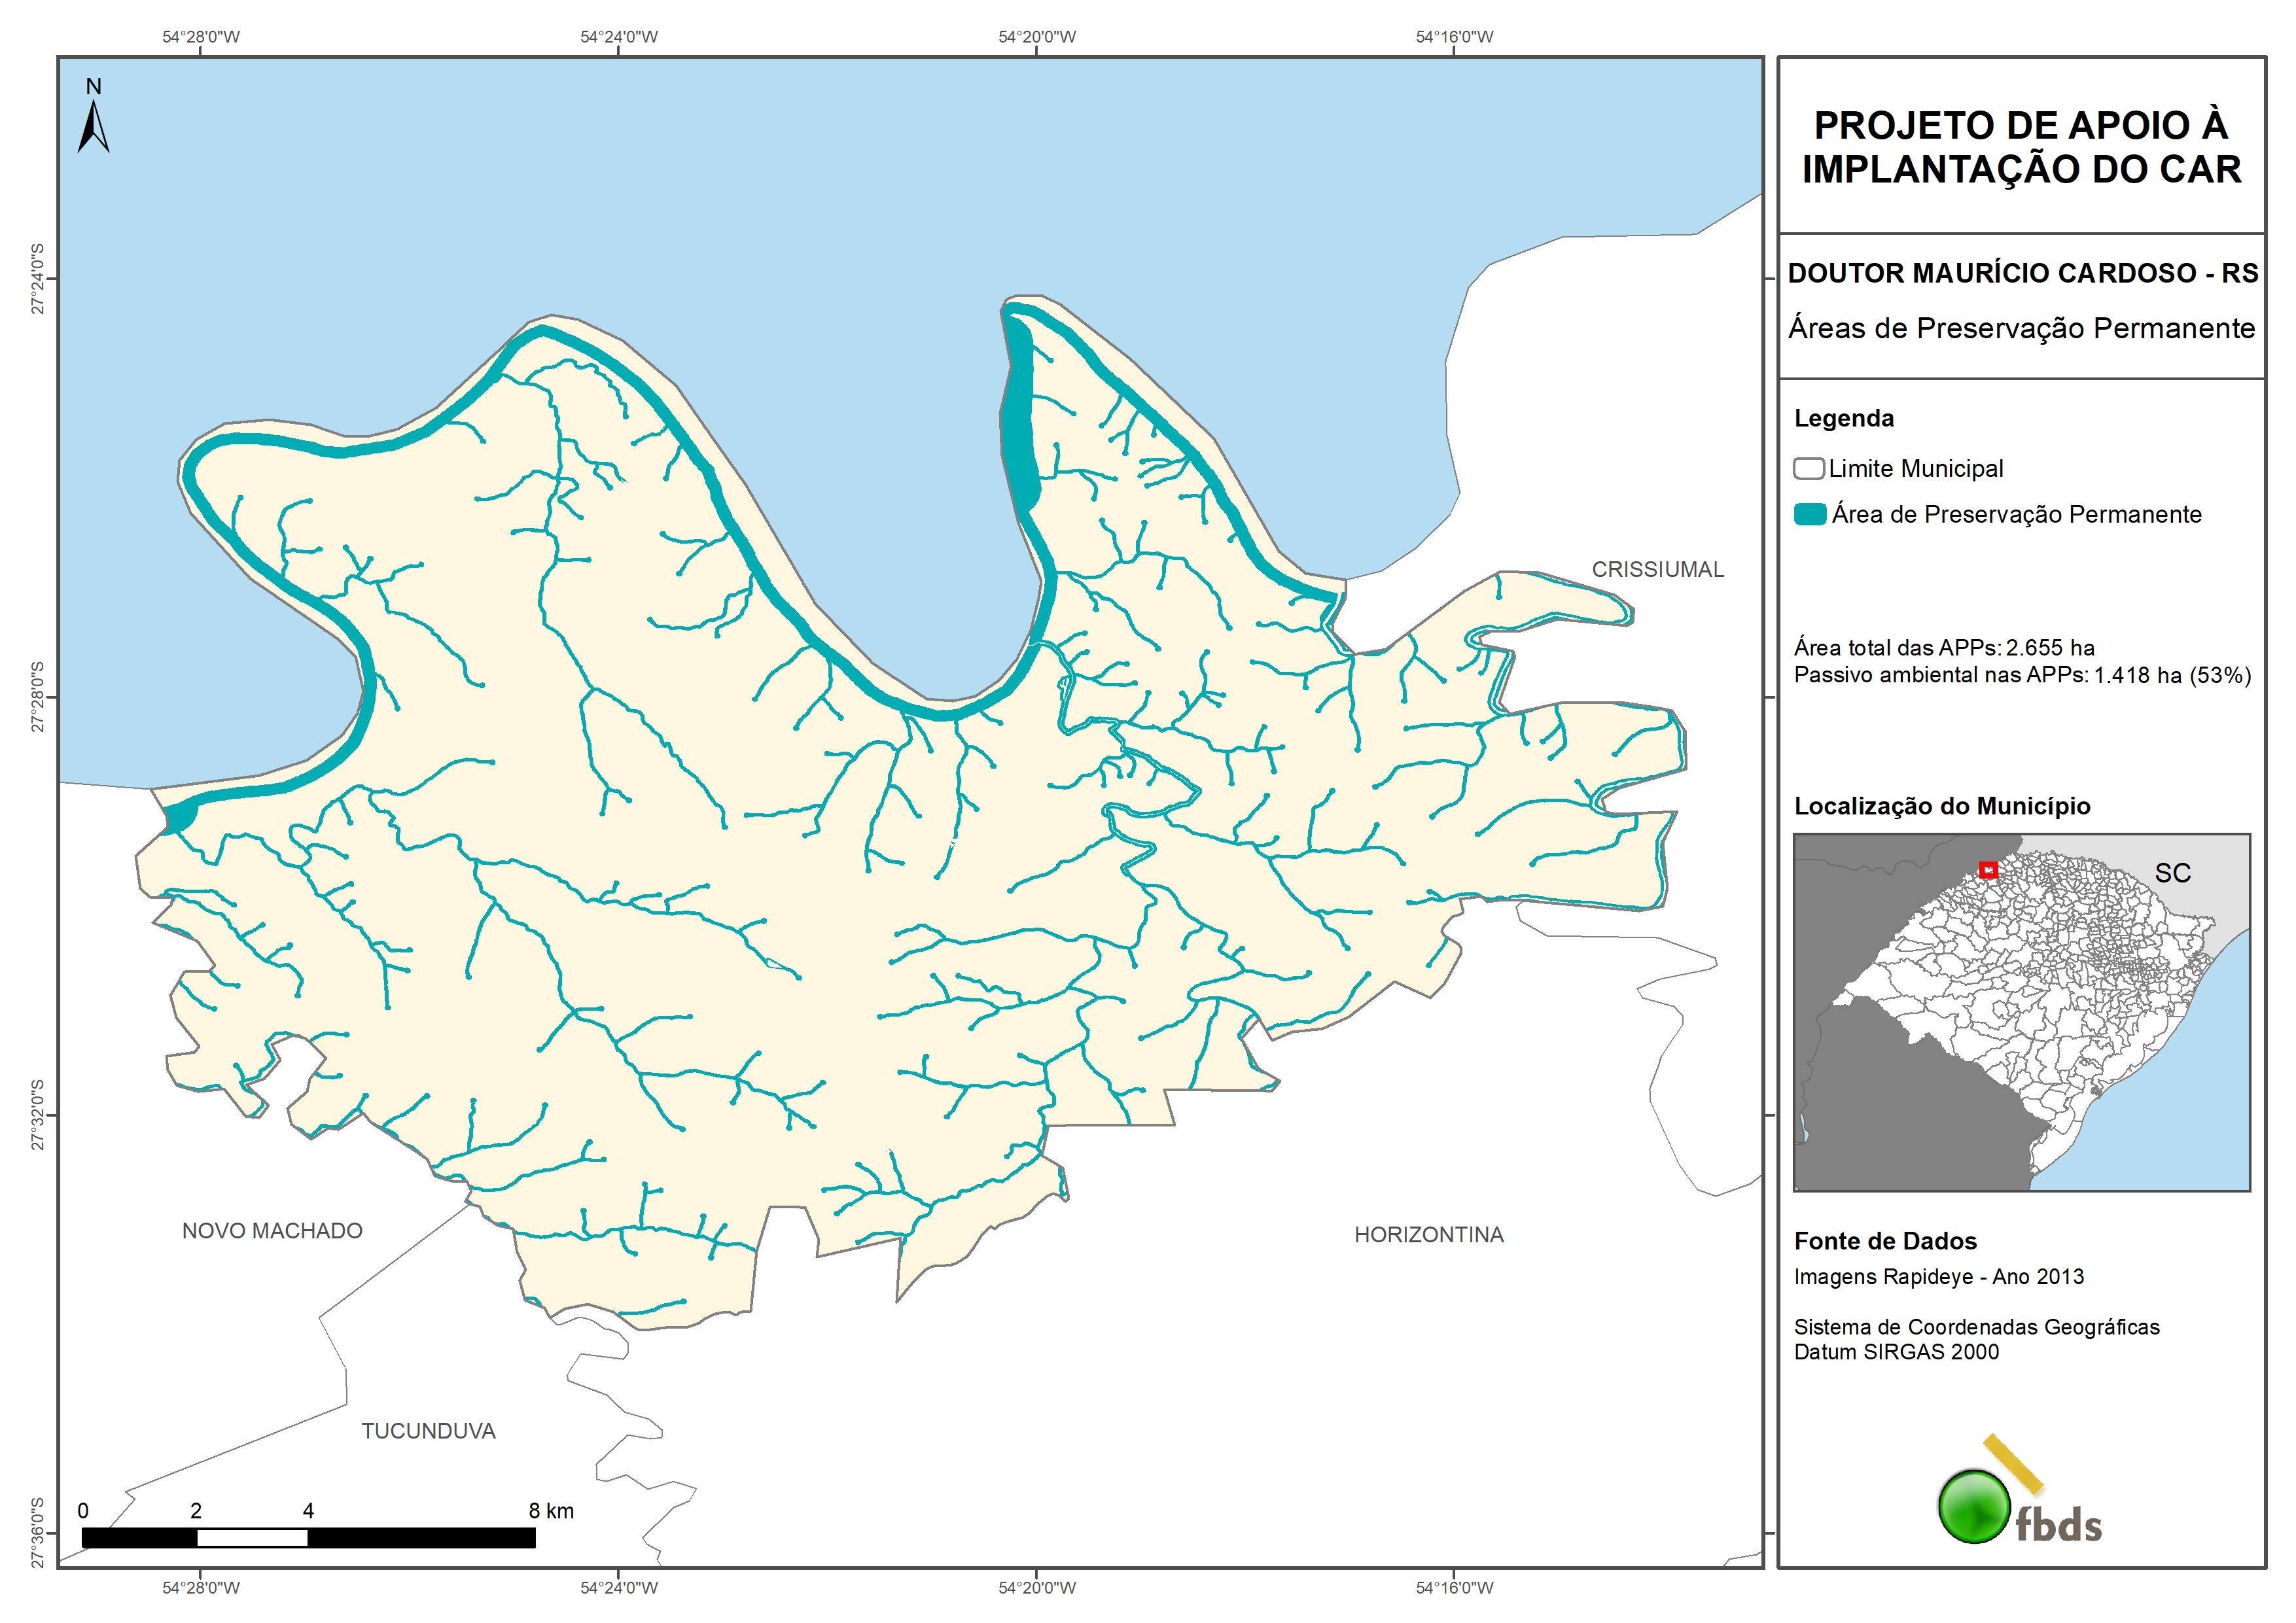
Task: Click the Fonte de Dados heading
Action: click(x=1885, y=1241)
